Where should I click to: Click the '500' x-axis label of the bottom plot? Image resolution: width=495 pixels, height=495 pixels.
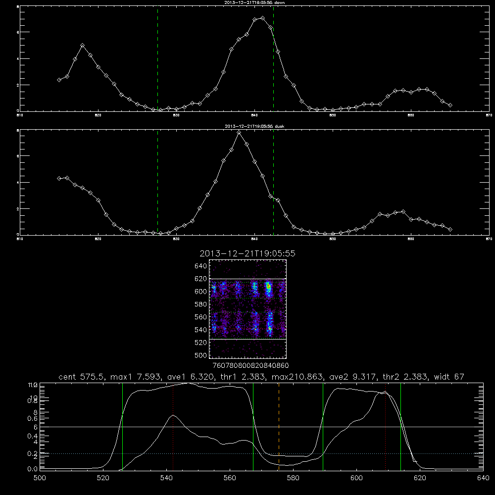[x=40, y=478]
